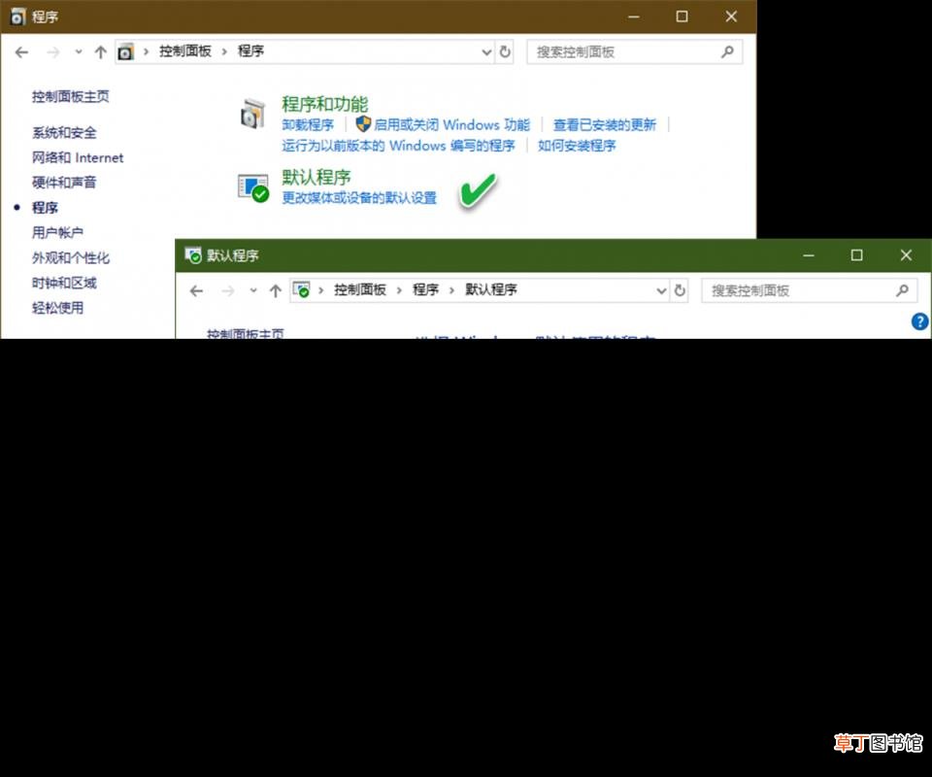Click search box in 程序 window
The width and height of the screenshot is (932, 777).
[x=634, y=52]
